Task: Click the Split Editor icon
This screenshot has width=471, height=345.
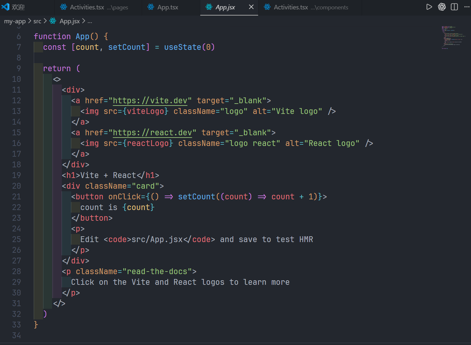Action: coord(454,7)
